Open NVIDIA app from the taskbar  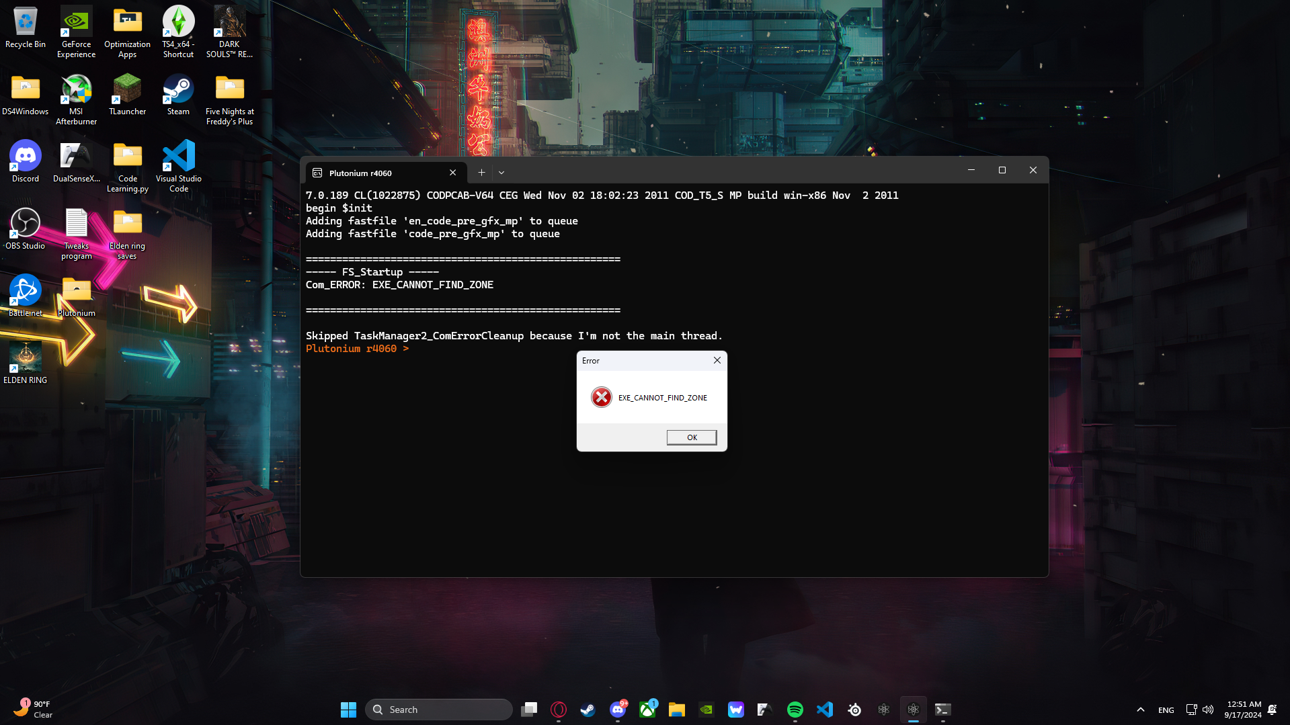[x=707, y=710]
